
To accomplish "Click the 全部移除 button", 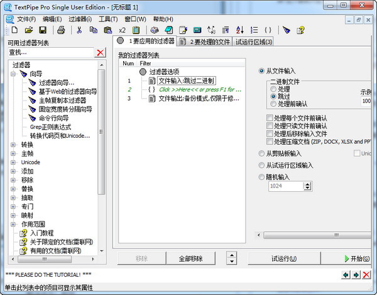I will [190, 259].
